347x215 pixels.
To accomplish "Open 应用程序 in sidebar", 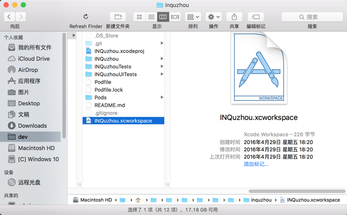I will tap(30, 81).
